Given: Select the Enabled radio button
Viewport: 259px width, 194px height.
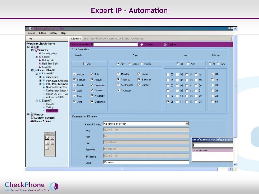Looking at the screenshot, I should 142,45.
